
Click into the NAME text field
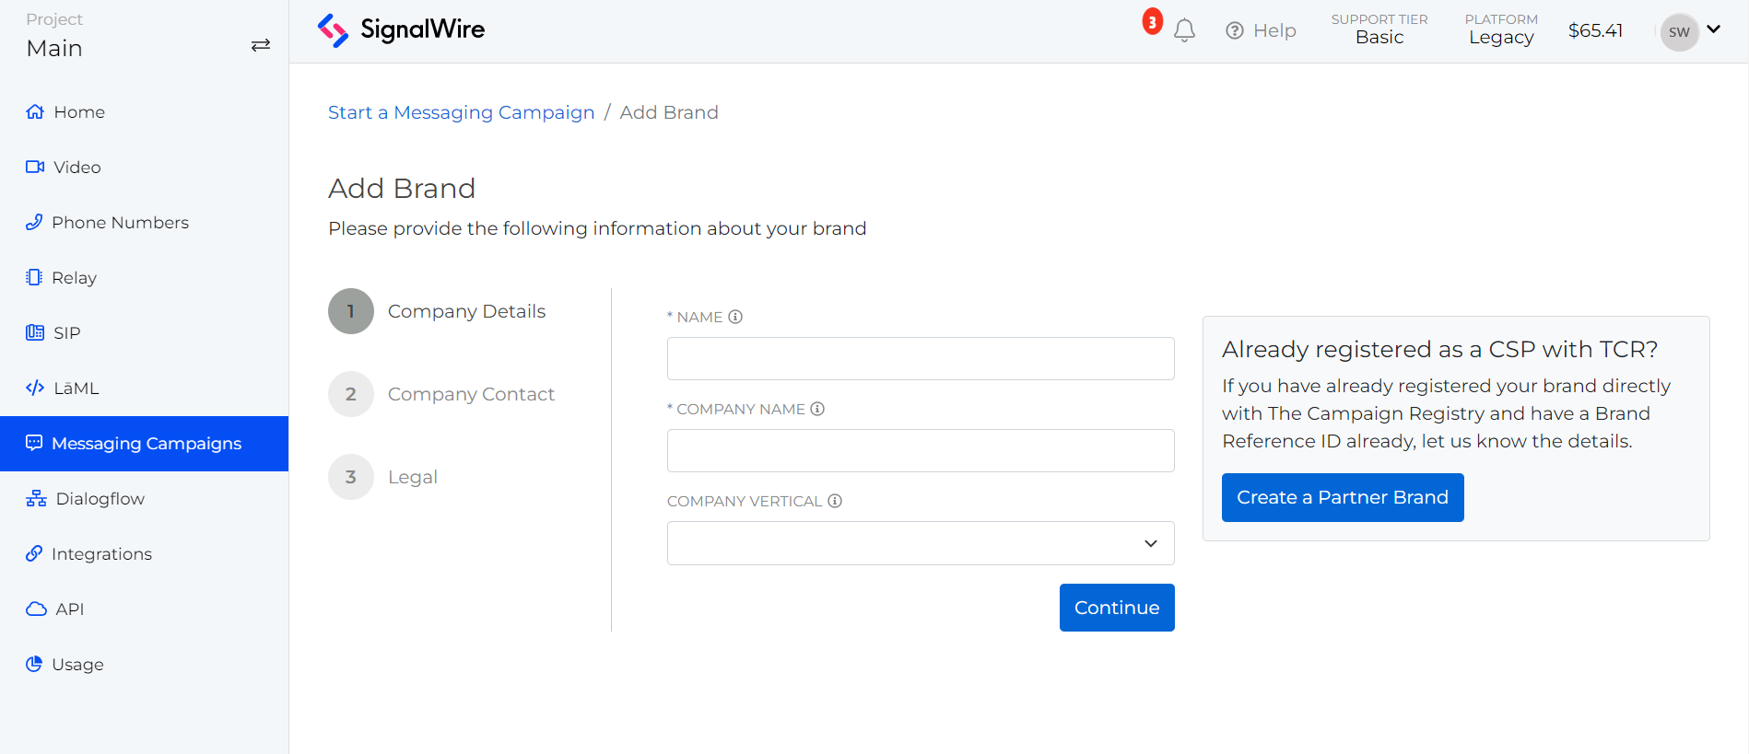click(920, 359)
